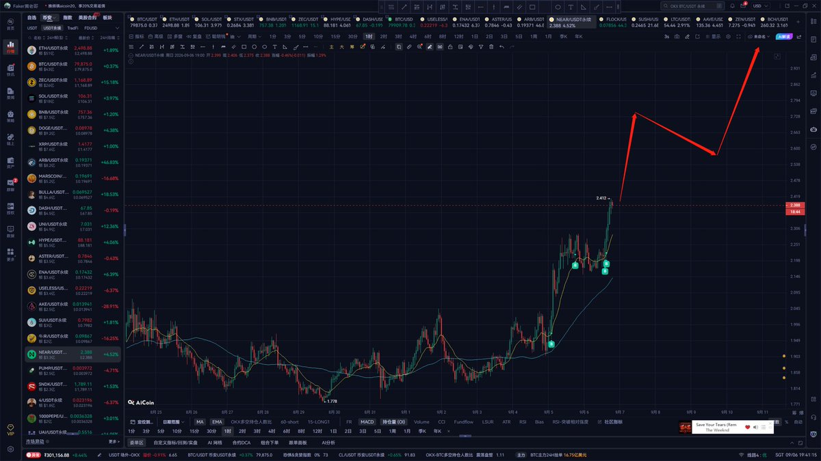Select the trend line drawing tool
The width and height of the screenshot is (821, 461).
(142, 46)
